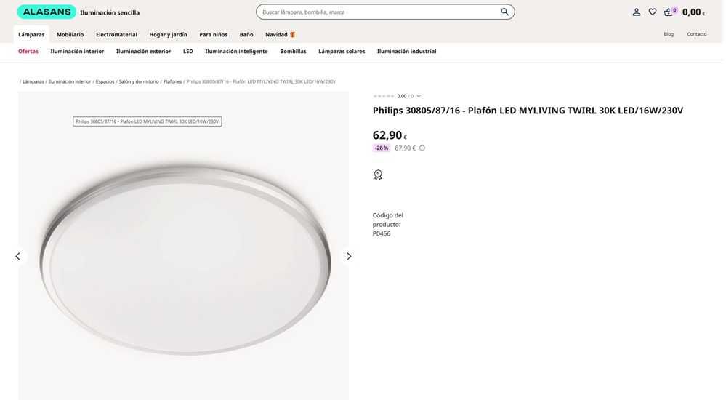Viewport: 726px width, 400px height.
Task: Open the shopping basket icon
Action: click(669, 12)
